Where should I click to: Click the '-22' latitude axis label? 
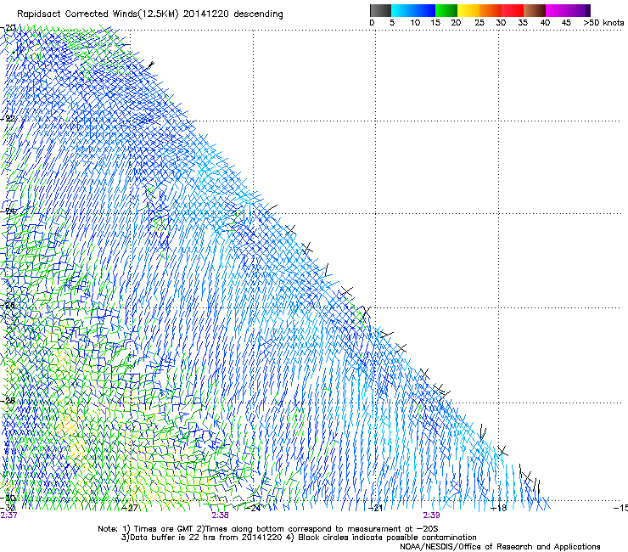tap(8, 119)
